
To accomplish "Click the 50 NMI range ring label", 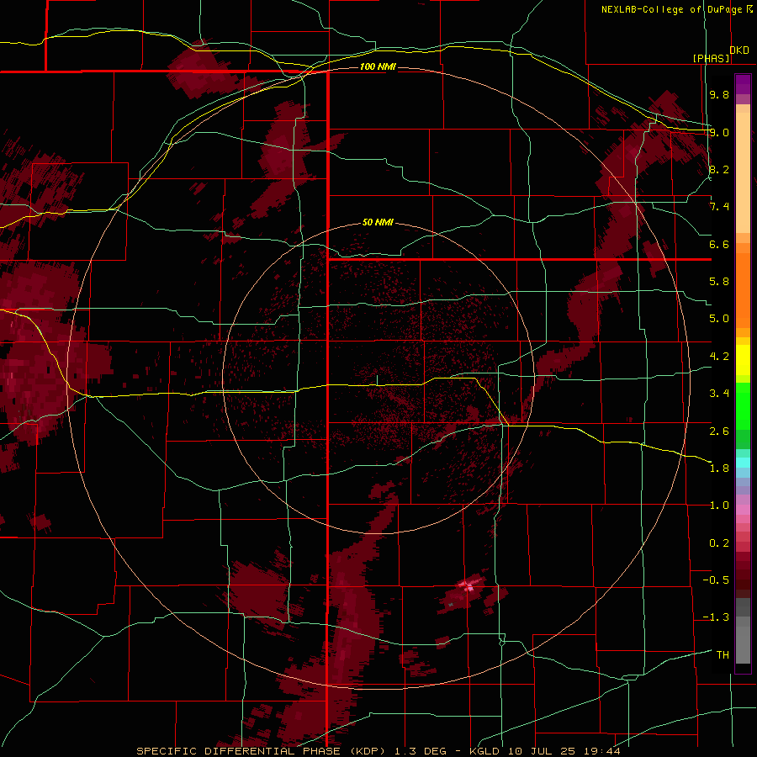I will pos(378,223).
